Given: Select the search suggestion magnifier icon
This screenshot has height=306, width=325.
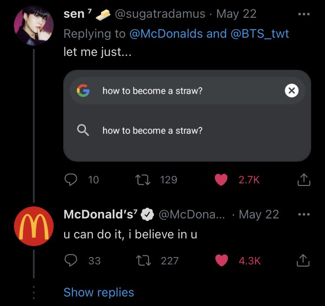Looking at the screenshot, I should 83,130.
